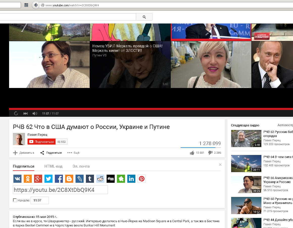Share on Reddit icon

[x=100, y=179]
